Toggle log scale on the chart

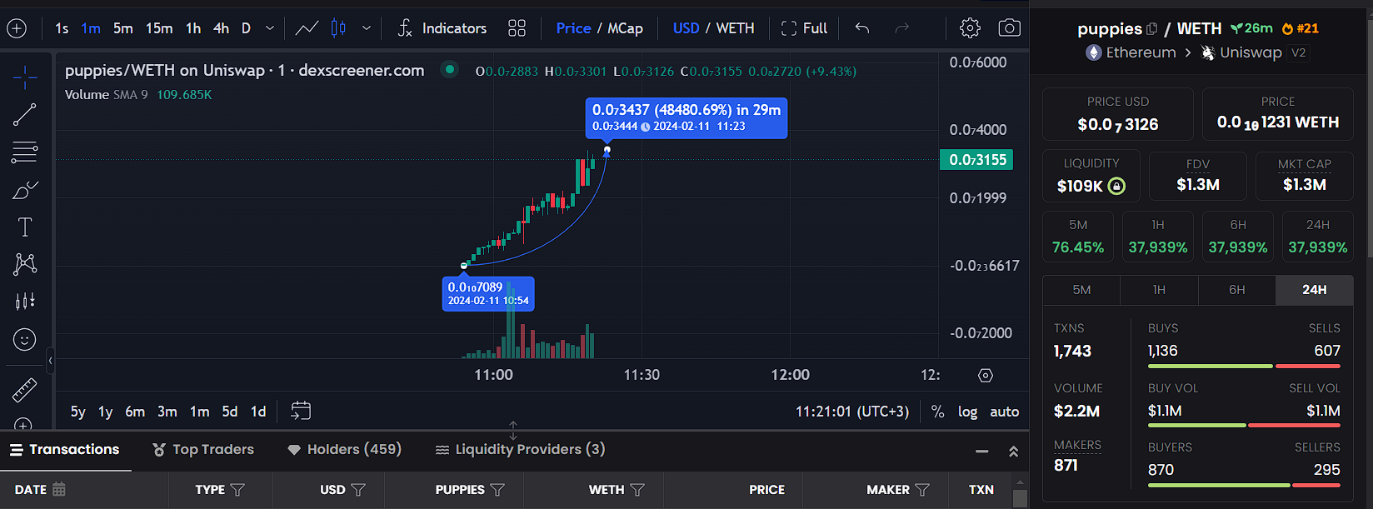[967, 412]
